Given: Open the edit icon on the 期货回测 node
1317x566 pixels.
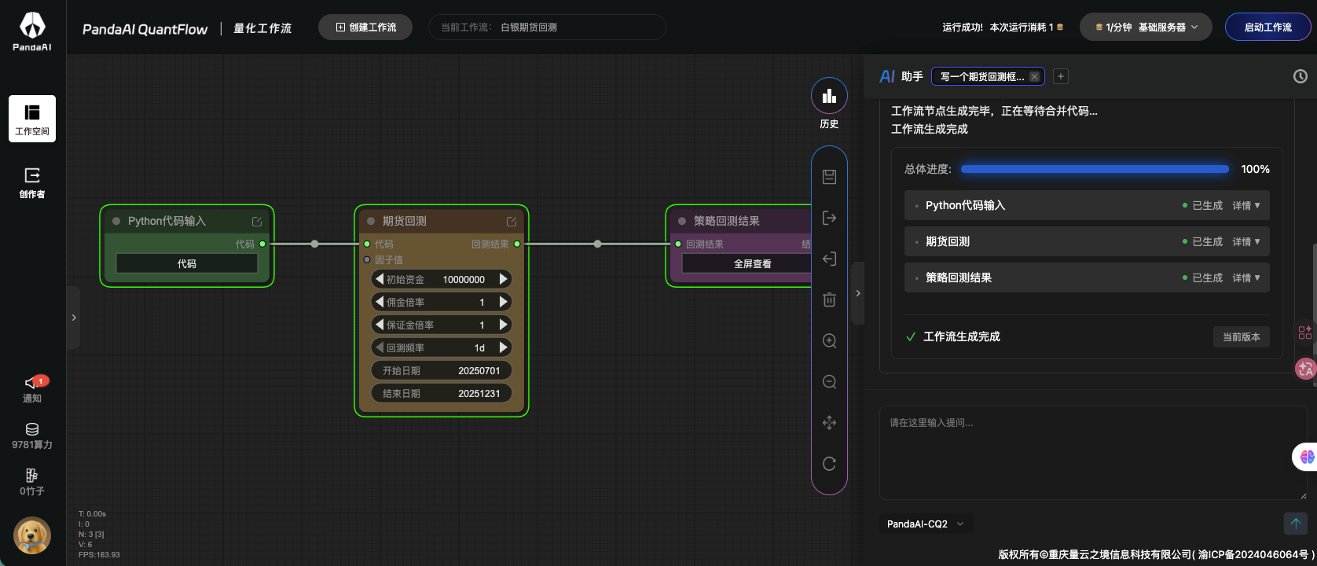Looking at the screenshot, I should [x=512, y=222].
